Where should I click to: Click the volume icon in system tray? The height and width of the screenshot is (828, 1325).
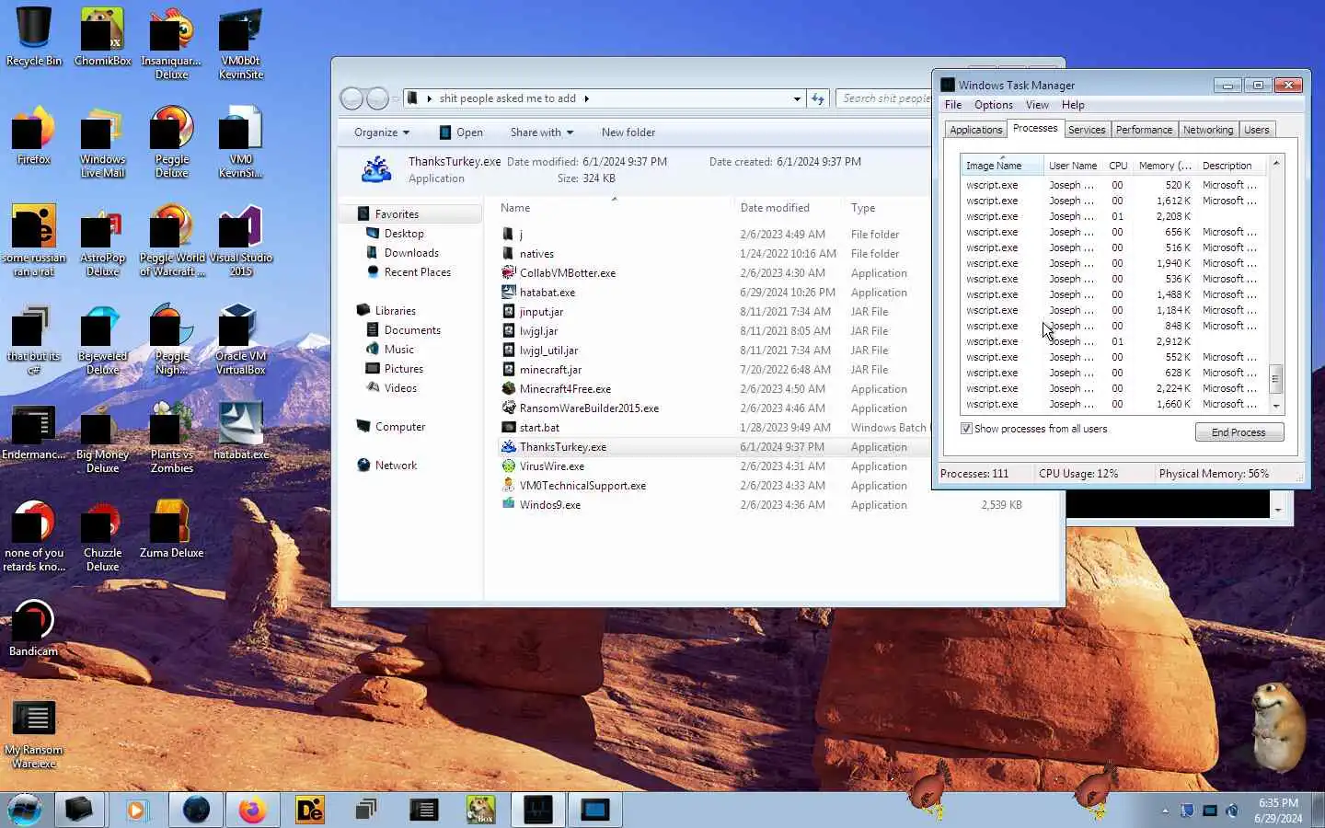tap(1232, 811)
